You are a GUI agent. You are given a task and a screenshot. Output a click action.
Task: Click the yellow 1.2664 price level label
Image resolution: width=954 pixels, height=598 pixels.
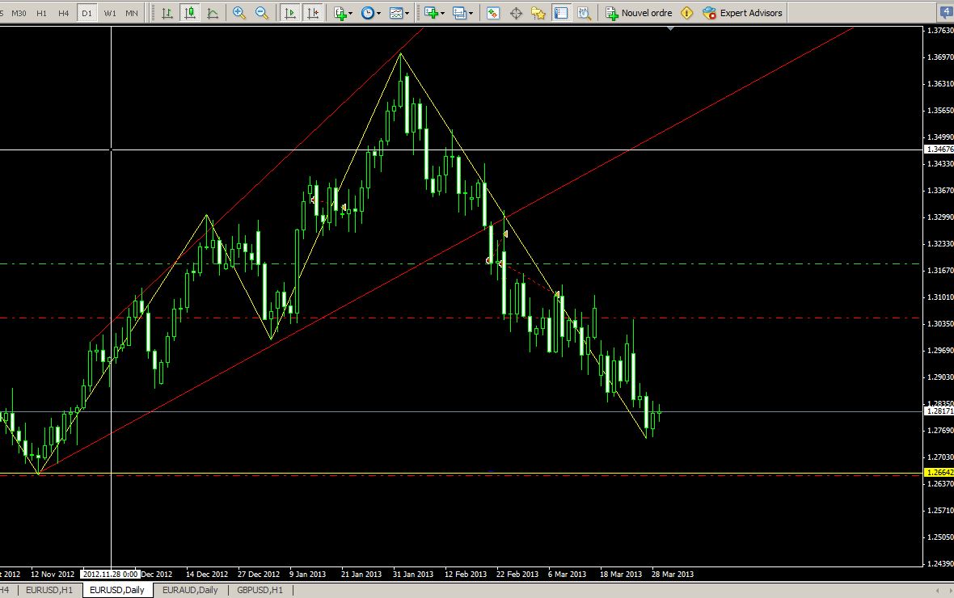click(x=938, y=473)
